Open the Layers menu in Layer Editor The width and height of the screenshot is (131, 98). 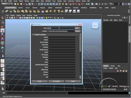pos(105,68)
